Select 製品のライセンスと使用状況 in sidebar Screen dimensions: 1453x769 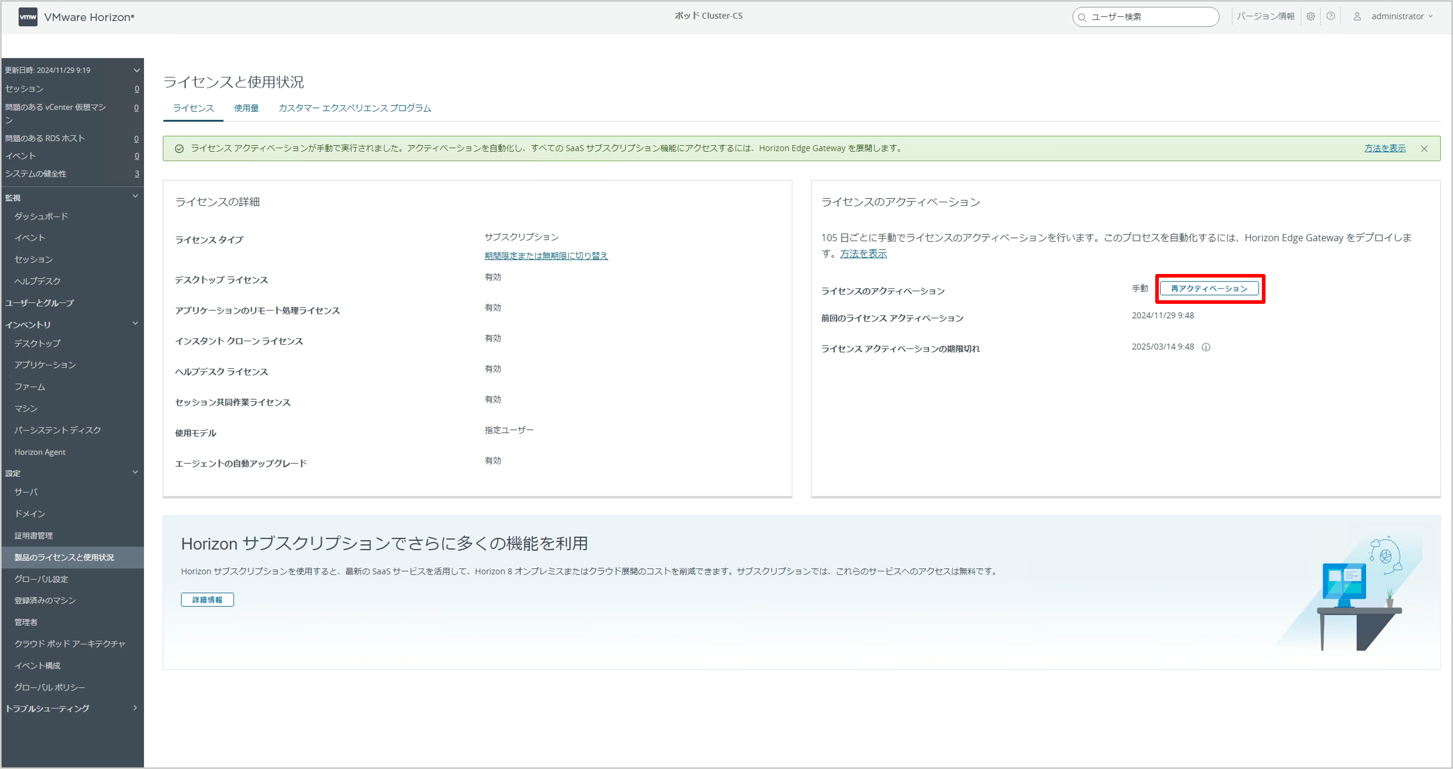pos(72,558)
